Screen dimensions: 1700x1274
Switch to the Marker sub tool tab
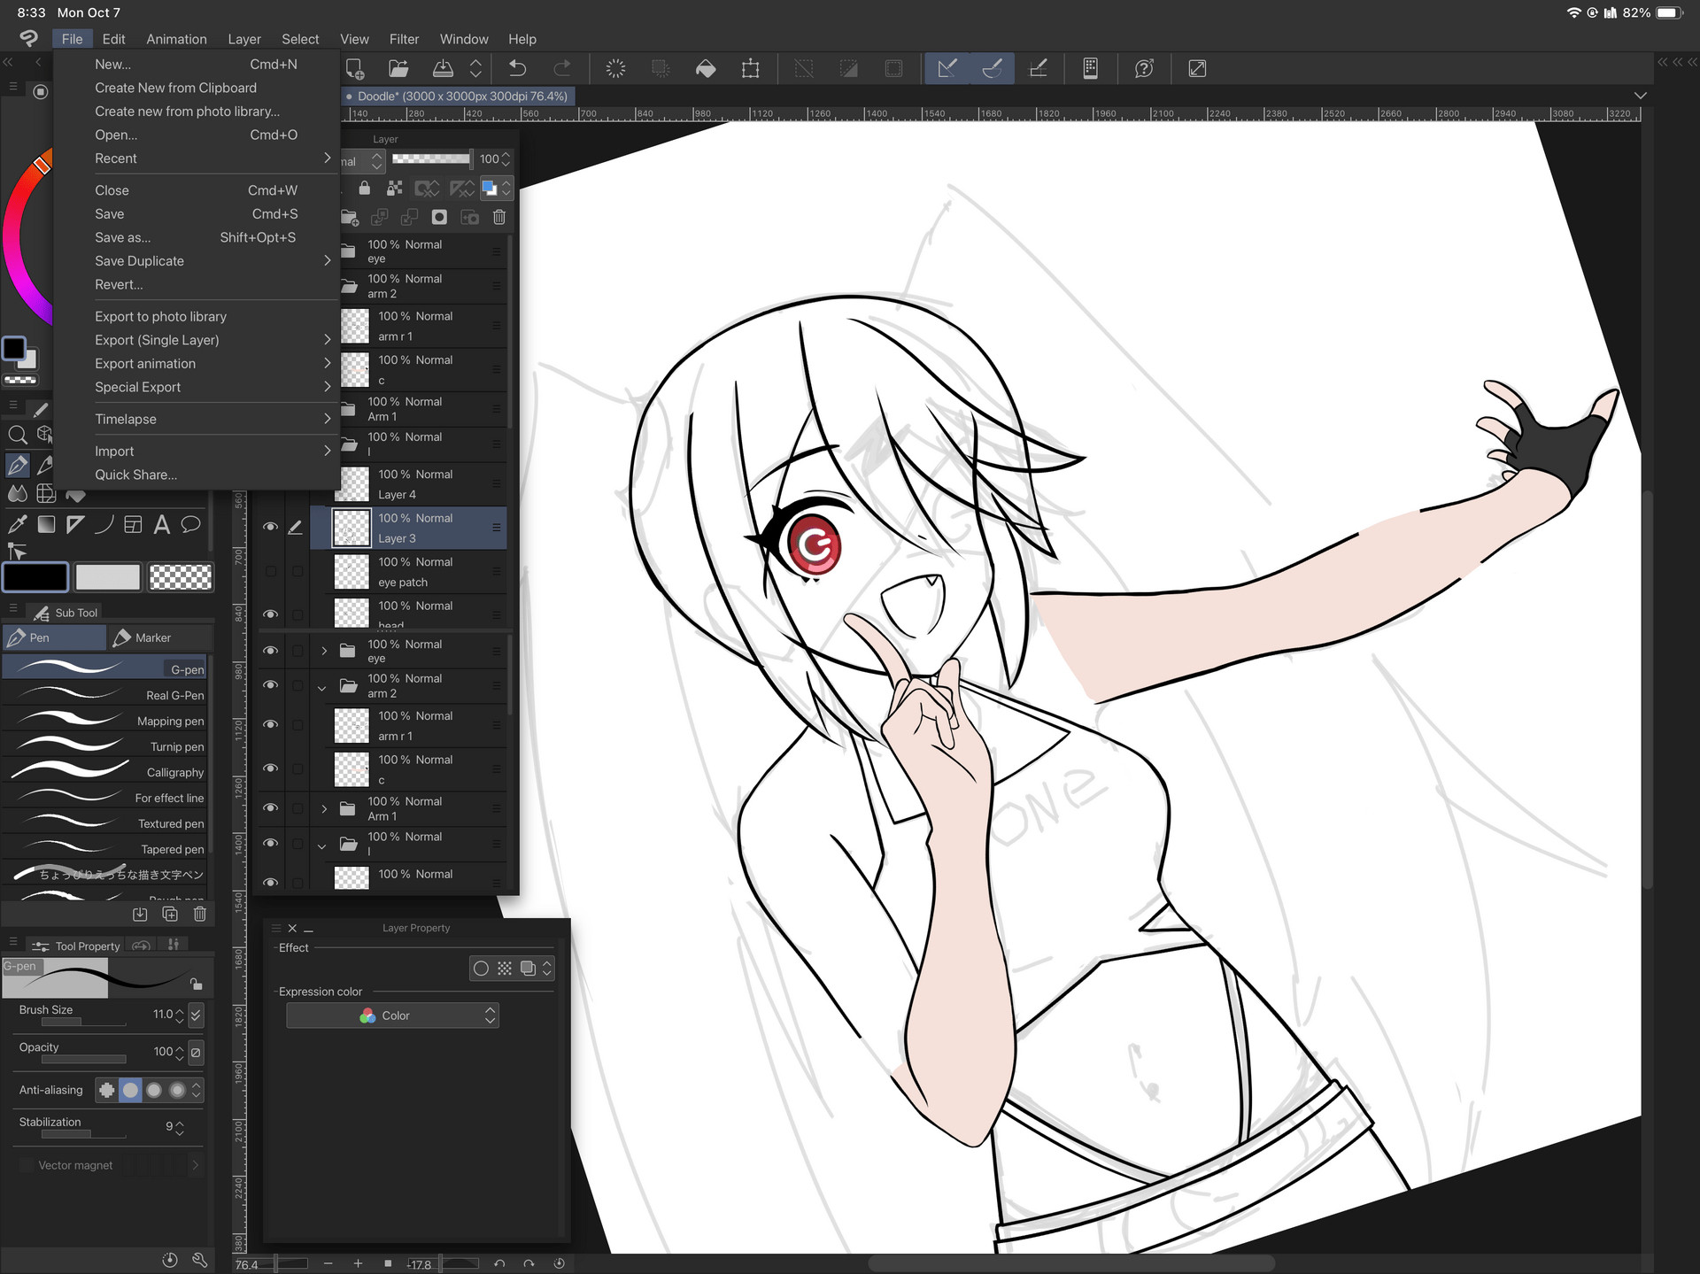(160, 637)
